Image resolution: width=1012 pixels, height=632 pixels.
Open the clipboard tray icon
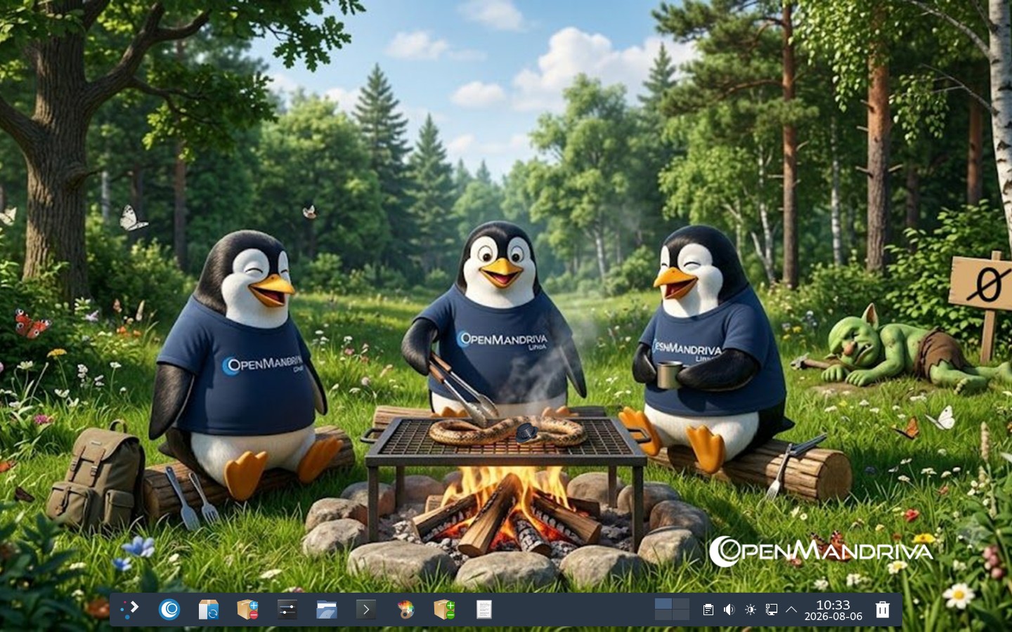click(x=708, y=610)
